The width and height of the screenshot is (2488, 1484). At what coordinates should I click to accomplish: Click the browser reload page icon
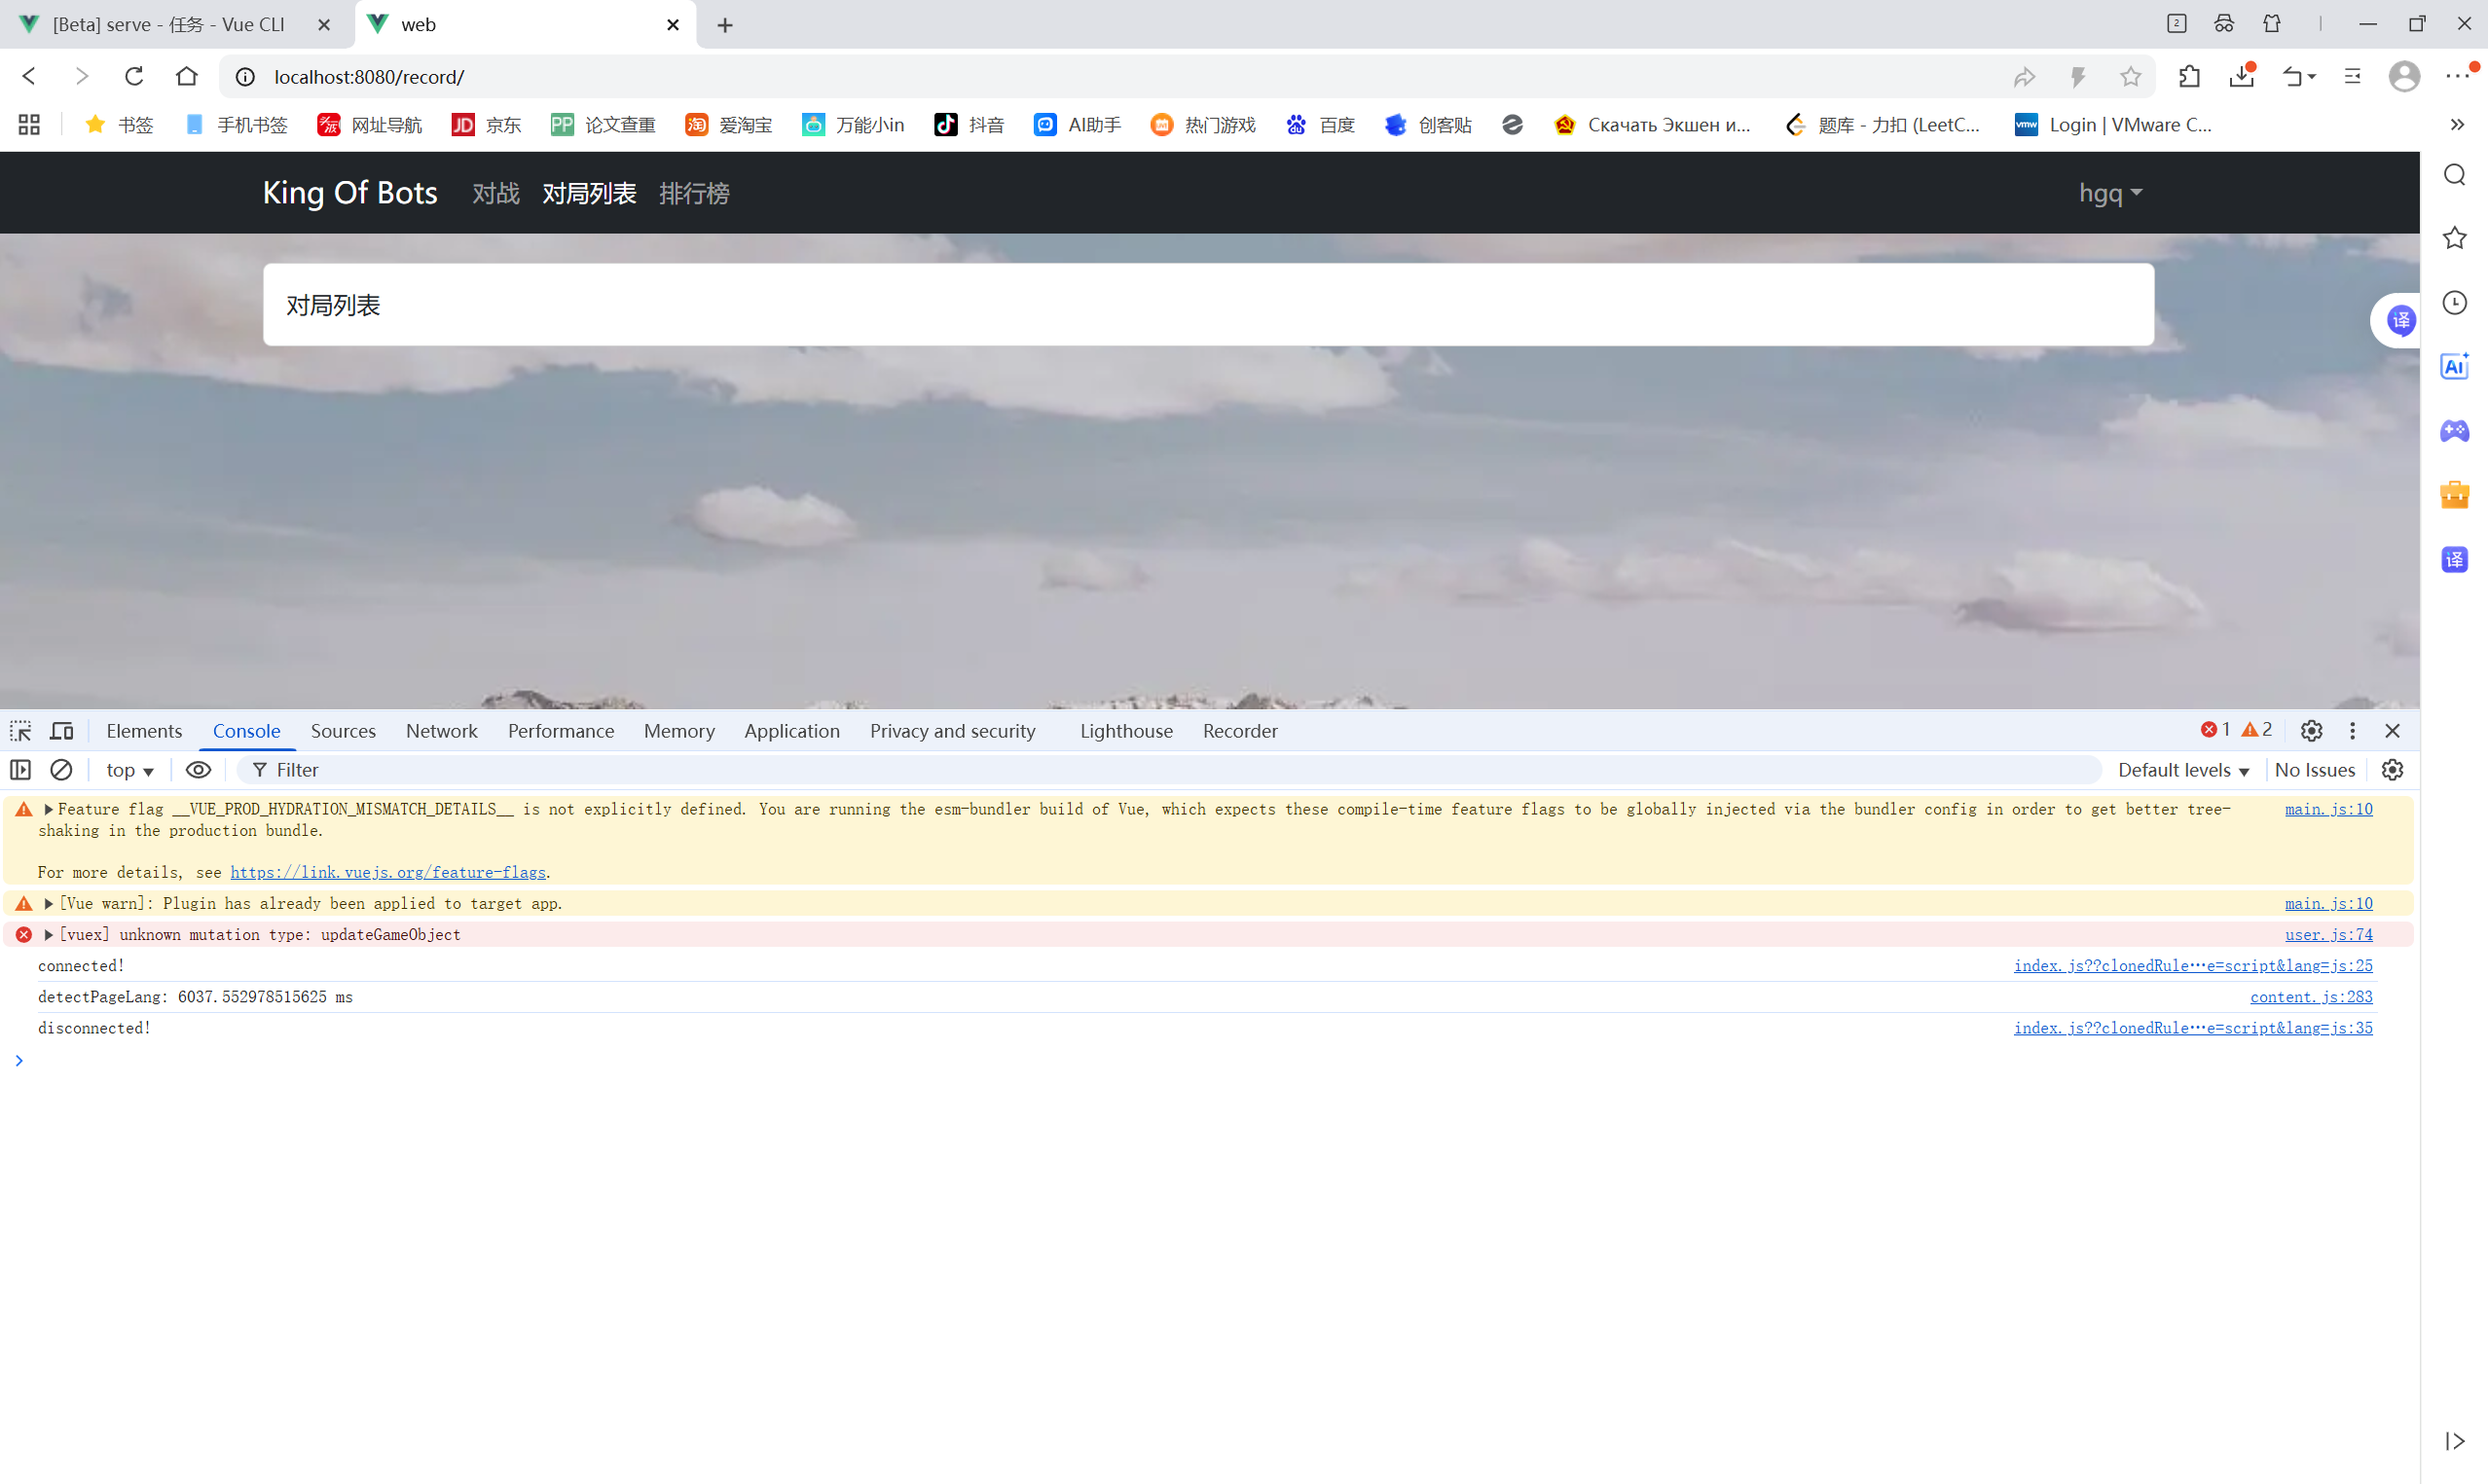[134, 77]
